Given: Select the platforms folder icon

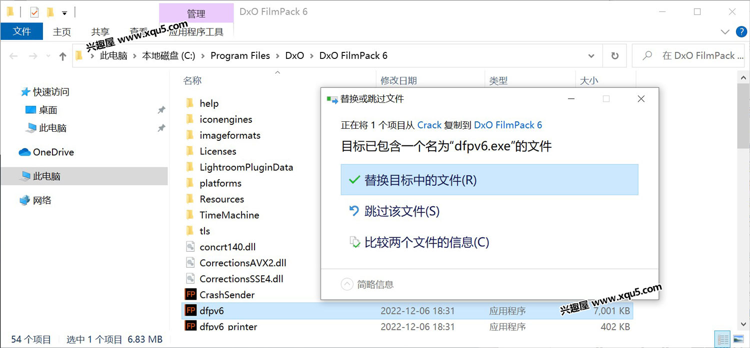Looking at the screenshot, I should (x=189, y=183).
